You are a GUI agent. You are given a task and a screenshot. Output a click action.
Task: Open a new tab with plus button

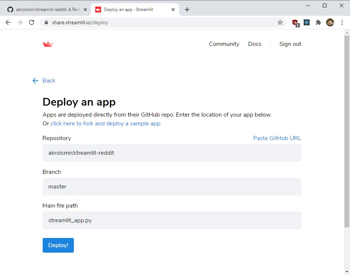pyautogui.click(x=187, y=10)
